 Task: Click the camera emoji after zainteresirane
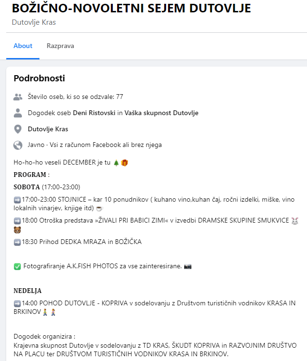point(188,266)
